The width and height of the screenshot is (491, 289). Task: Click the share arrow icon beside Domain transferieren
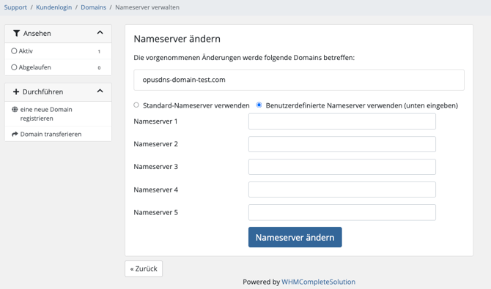(15, 134)
